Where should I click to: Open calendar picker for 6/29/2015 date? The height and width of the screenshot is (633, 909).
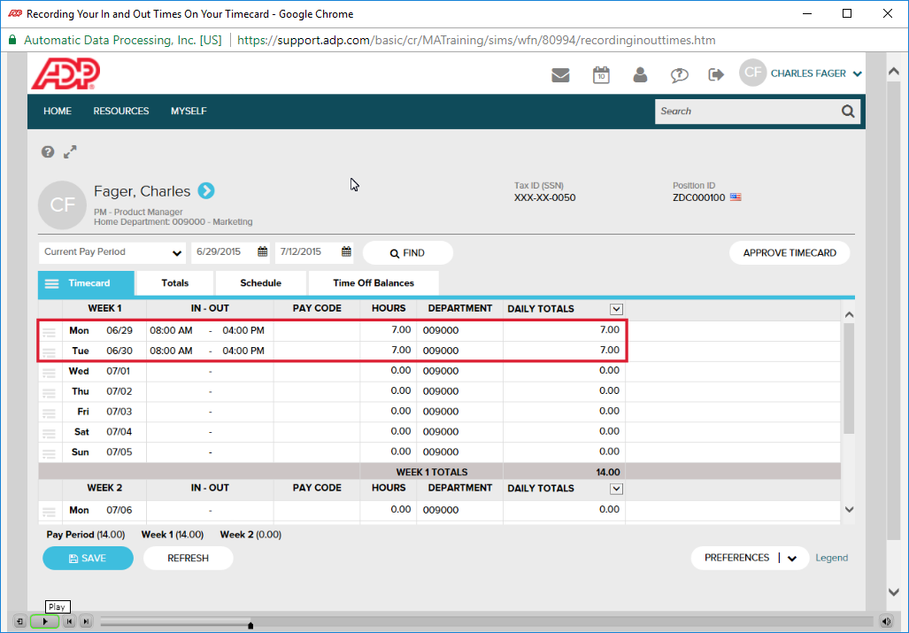pyautogui.click(x=263, y=252)
